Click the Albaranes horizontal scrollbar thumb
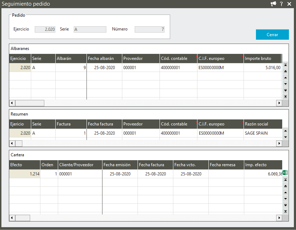Screen dimensions: 296x230 pyautogui.click(x=30, y=103)
